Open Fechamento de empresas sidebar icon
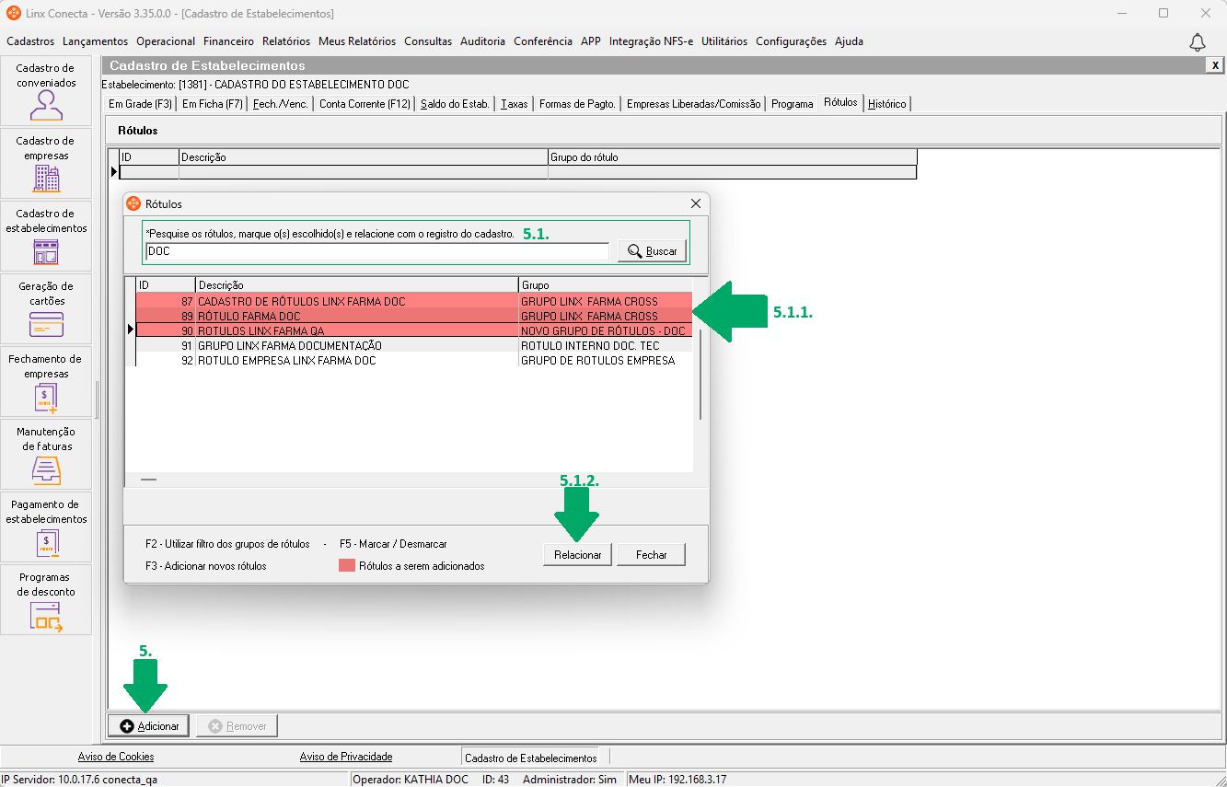Image resolution: width=1227 pixels, height=787 pixels. (x=46, y=382)
